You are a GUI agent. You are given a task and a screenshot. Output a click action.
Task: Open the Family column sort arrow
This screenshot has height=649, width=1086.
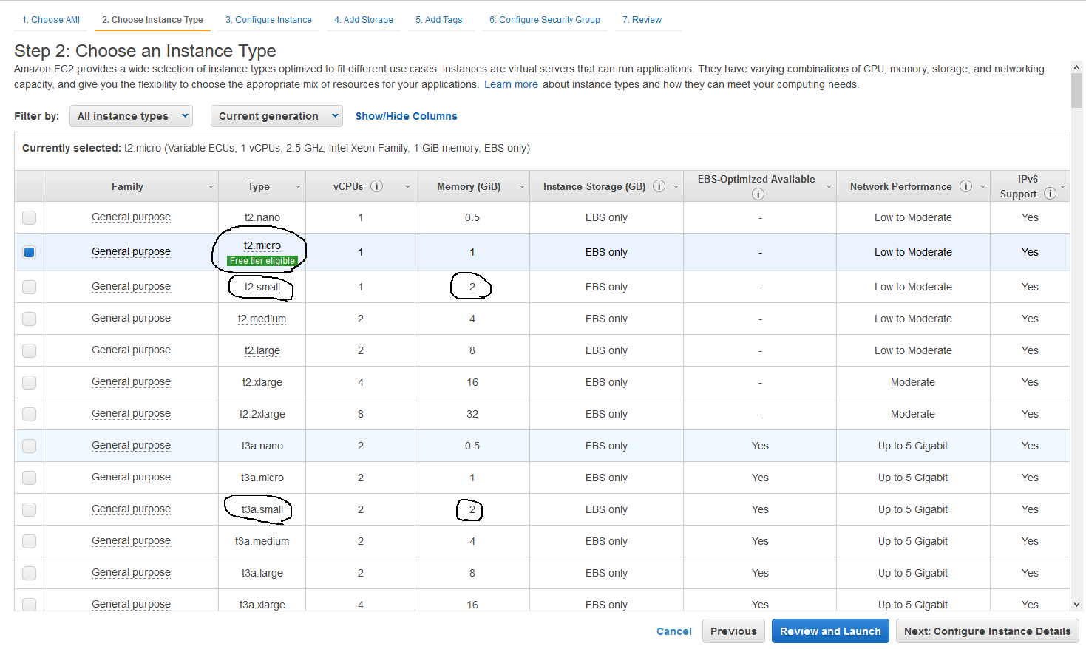pyautogui.click(x=211, y=187)
